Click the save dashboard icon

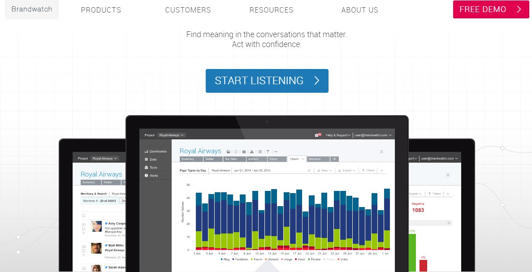pyautogui.click(x=228, y=151)
